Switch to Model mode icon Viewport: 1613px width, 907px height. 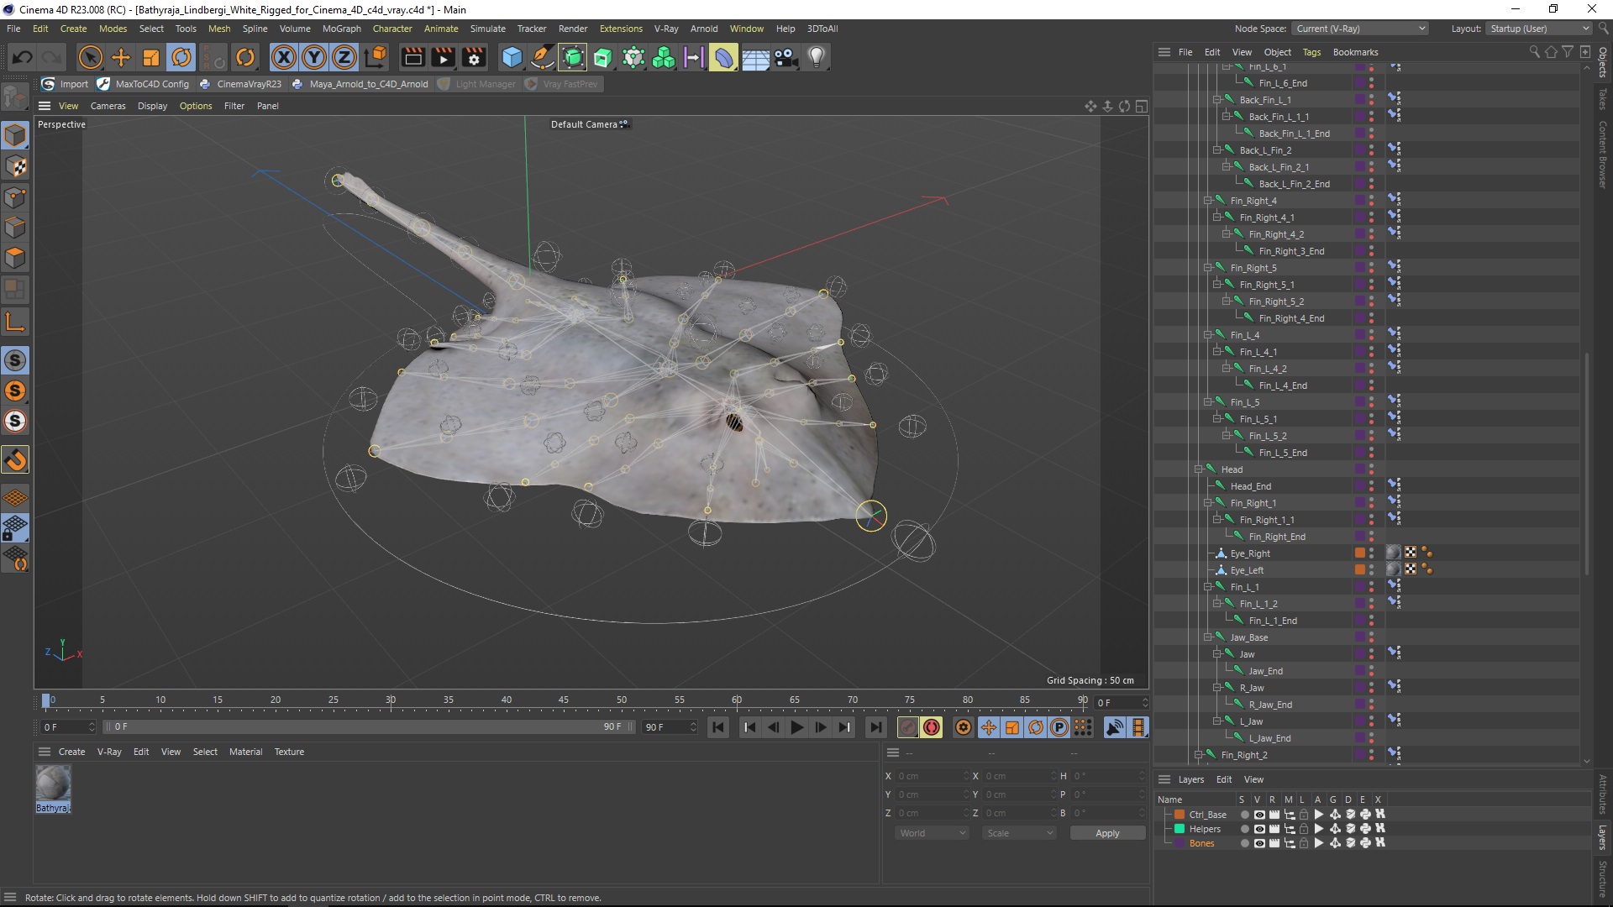click(x=15, y=135)
